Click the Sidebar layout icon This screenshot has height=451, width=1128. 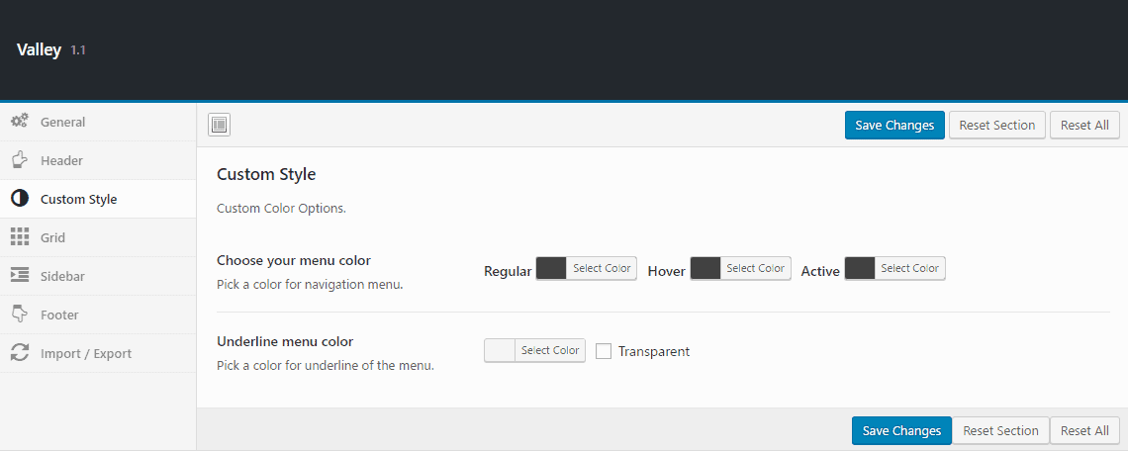pos(19,276)
